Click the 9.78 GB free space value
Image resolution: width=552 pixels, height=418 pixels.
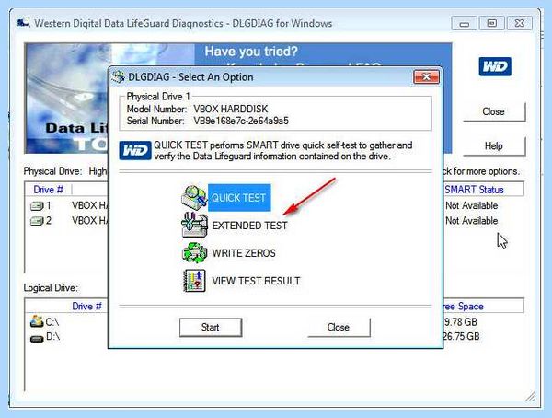461,322
